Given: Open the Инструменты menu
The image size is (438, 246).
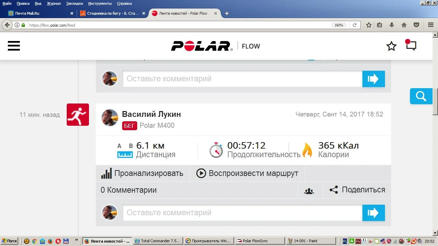Looking at the screenshot, I should coord(100,3).
